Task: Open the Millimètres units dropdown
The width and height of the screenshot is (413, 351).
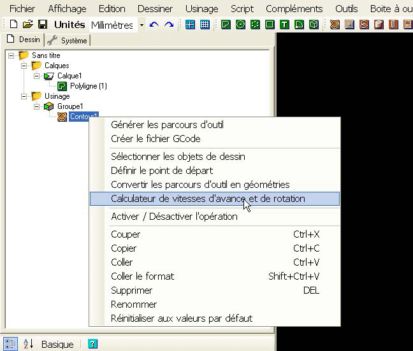Action: click(141, 25)
